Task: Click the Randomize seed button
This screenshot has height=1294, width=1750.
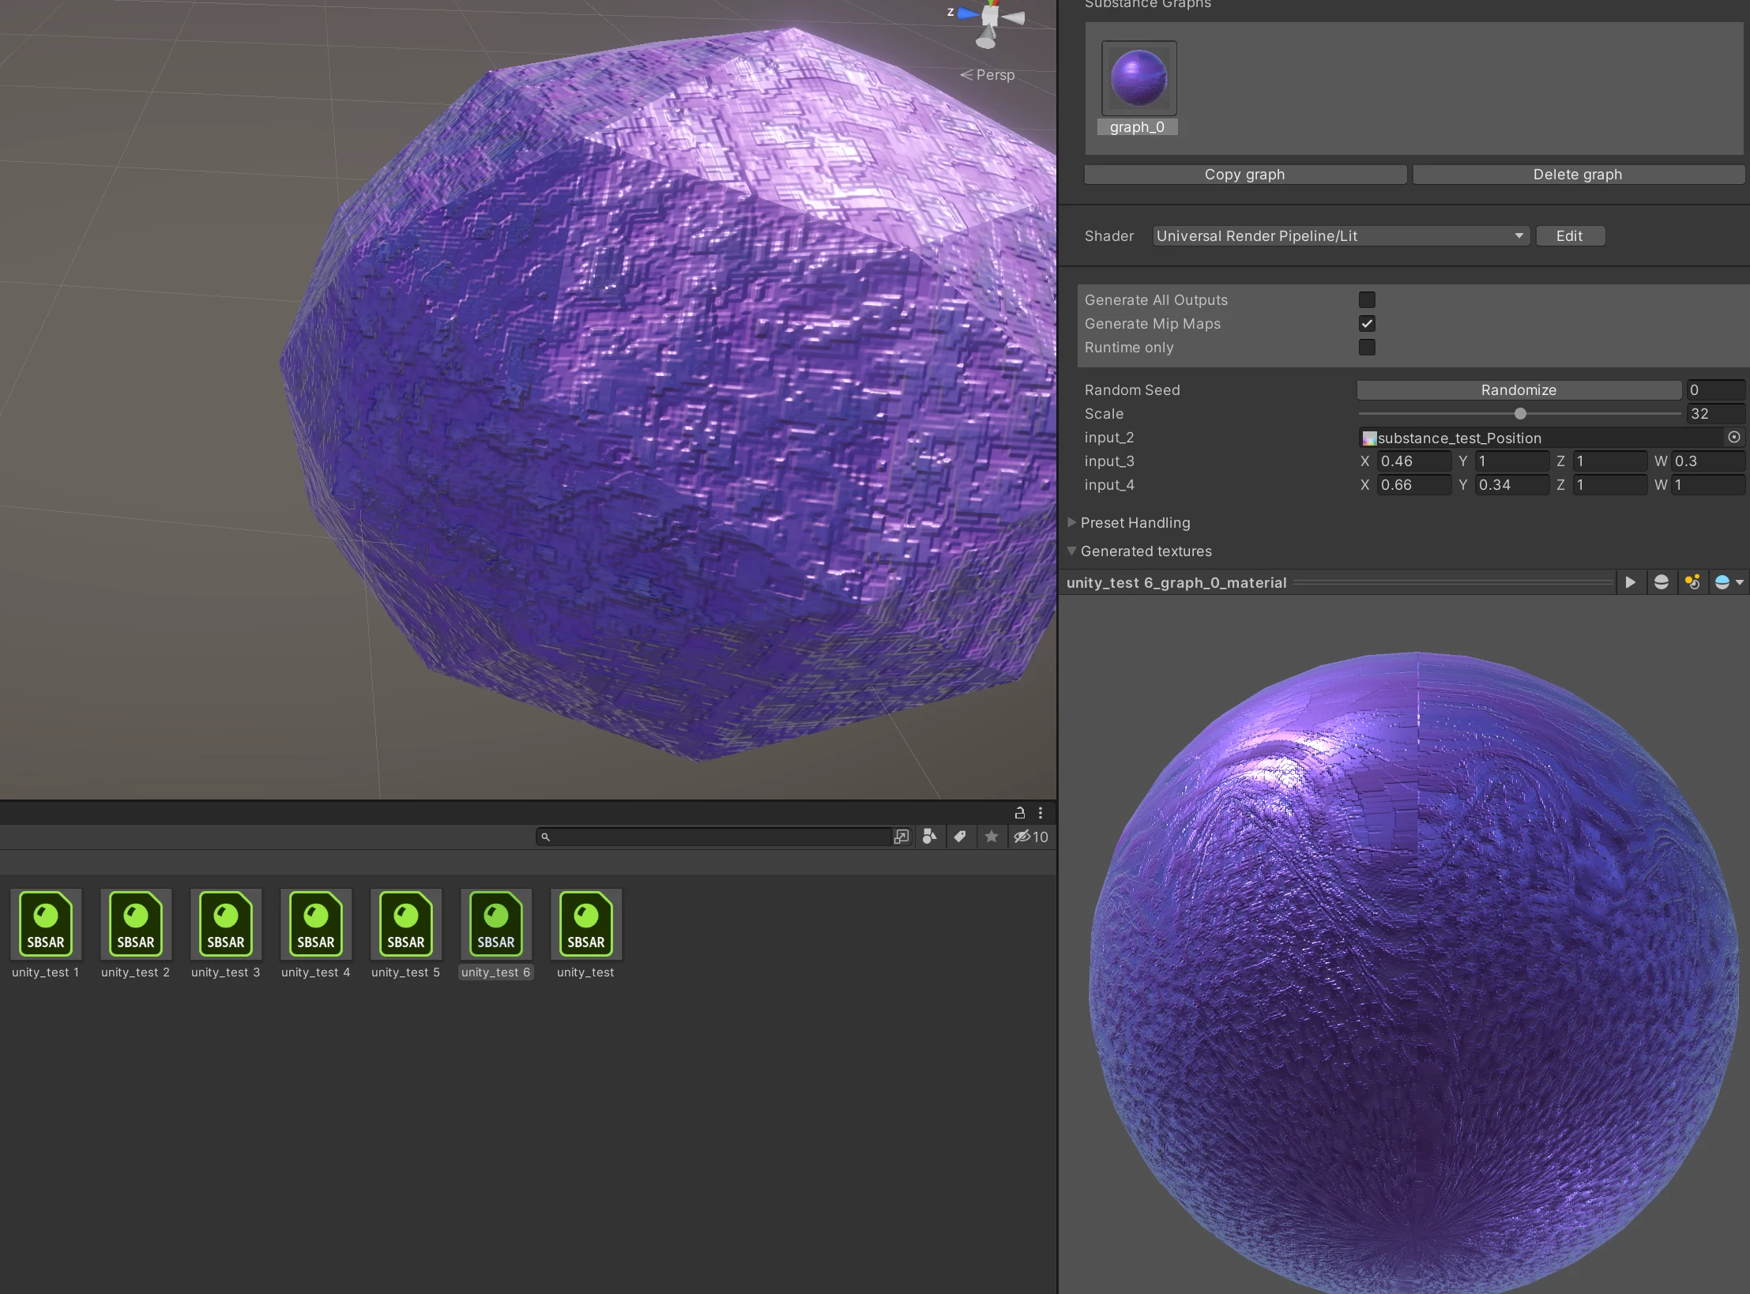Action: pyautogui.click(x=1518, y=389)
